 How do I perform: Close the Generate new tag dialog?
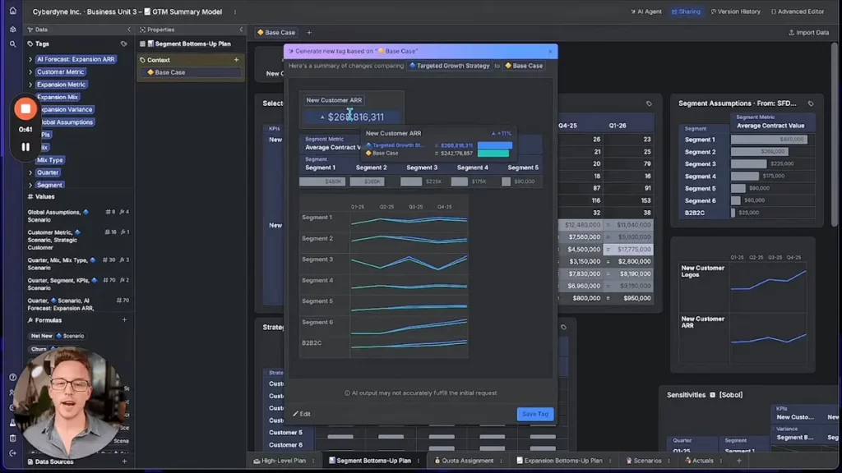550,51
